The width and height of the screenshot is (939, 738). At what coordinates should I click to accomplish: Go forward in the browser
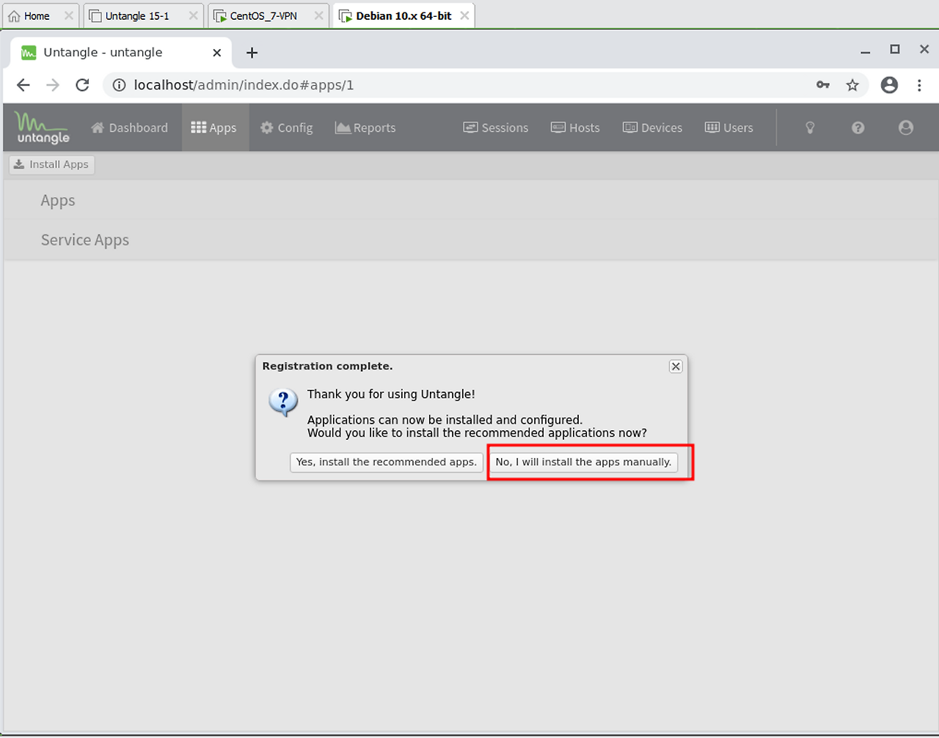point(53,85)
